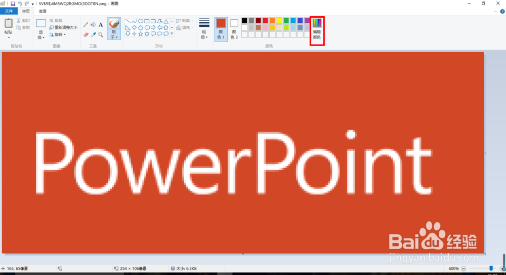
Task: Open the File (文件) menu
Action: tap(9, 11)
